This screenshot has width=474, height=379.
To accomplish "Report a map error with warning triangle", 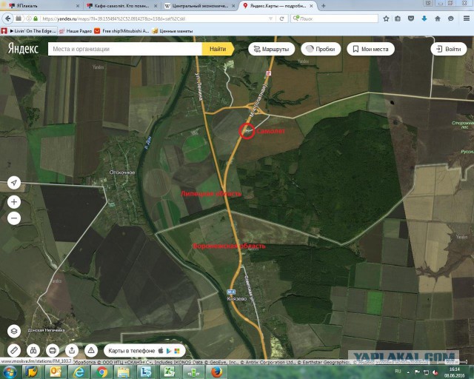I will 91,351.
